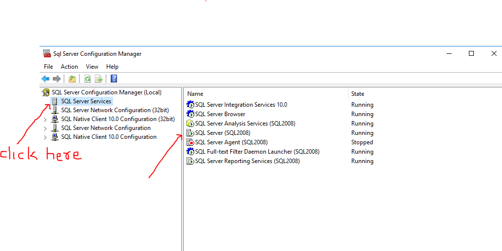Expand the SQL Native Client 10.0 Configuration node
The height and width of the screenshot is (251, 502).
pyautogui.click(x=45, y=137)
